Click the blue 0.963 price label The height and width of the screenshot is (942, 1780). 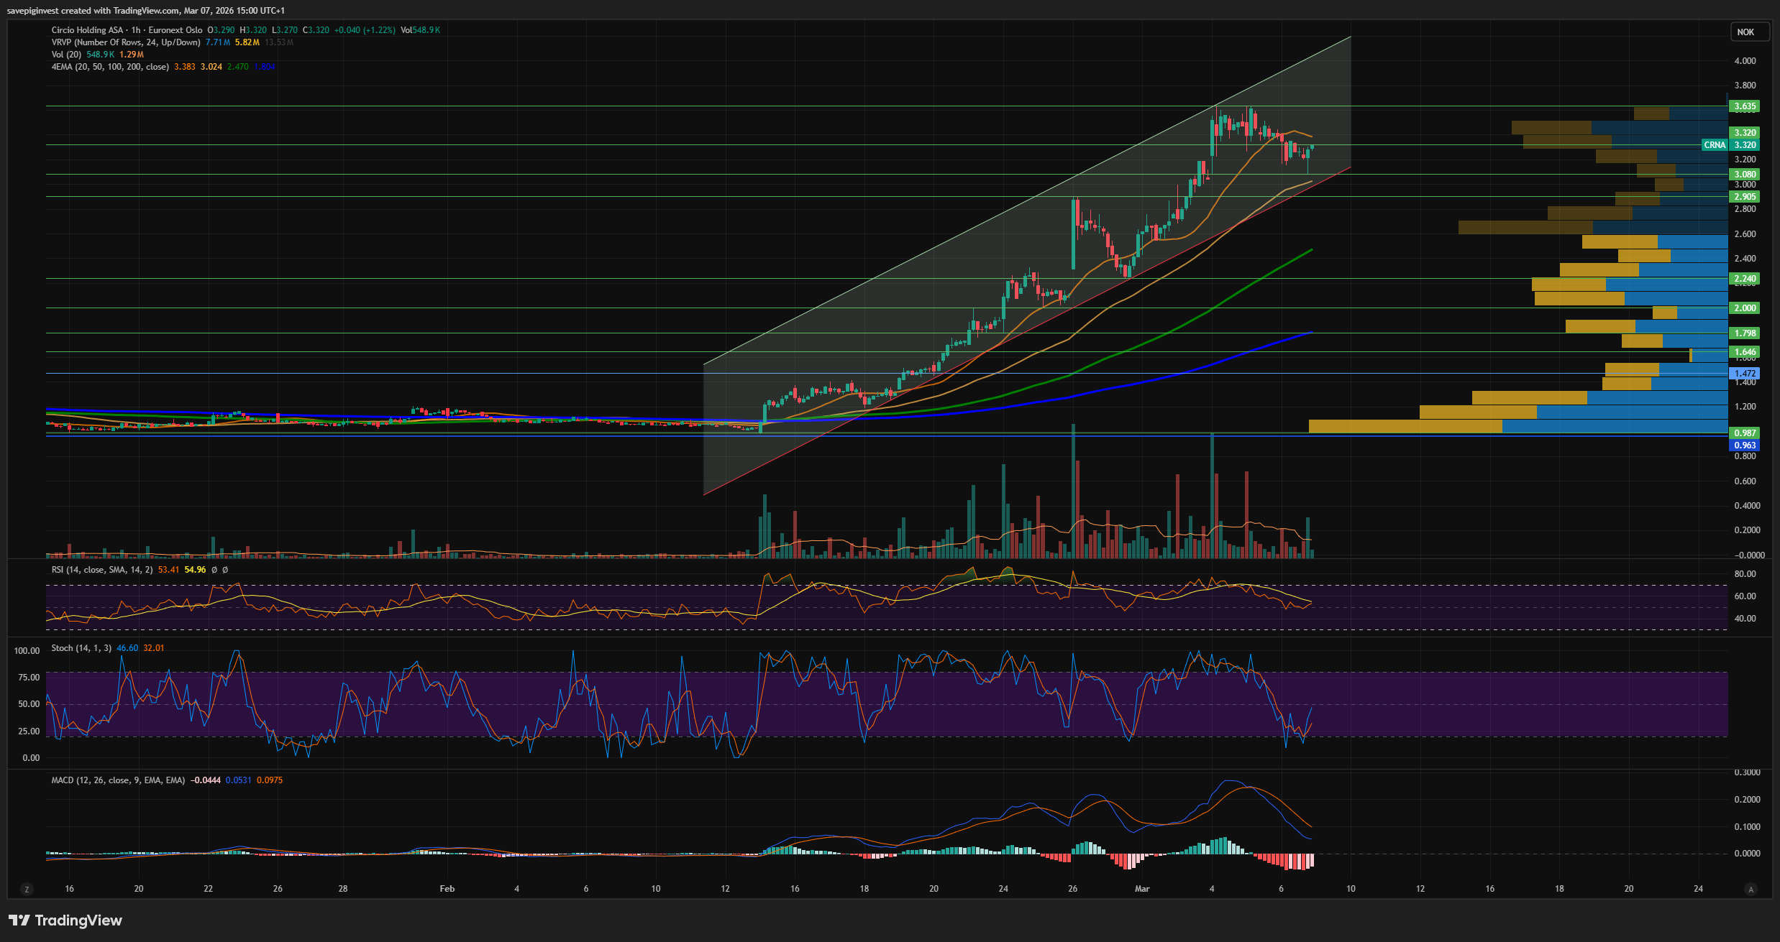1745,445
